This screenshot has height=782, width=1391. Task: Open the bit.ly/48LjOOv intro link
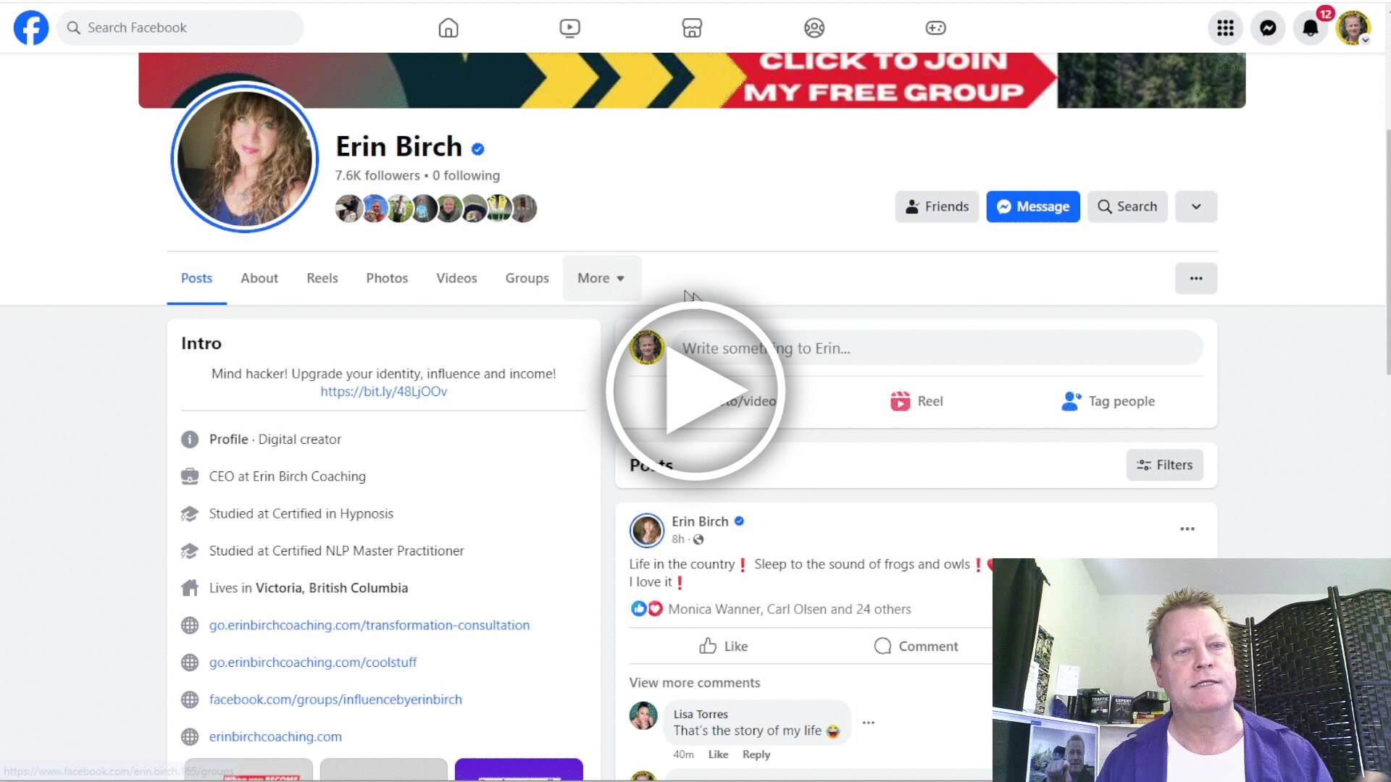(384, 392)
